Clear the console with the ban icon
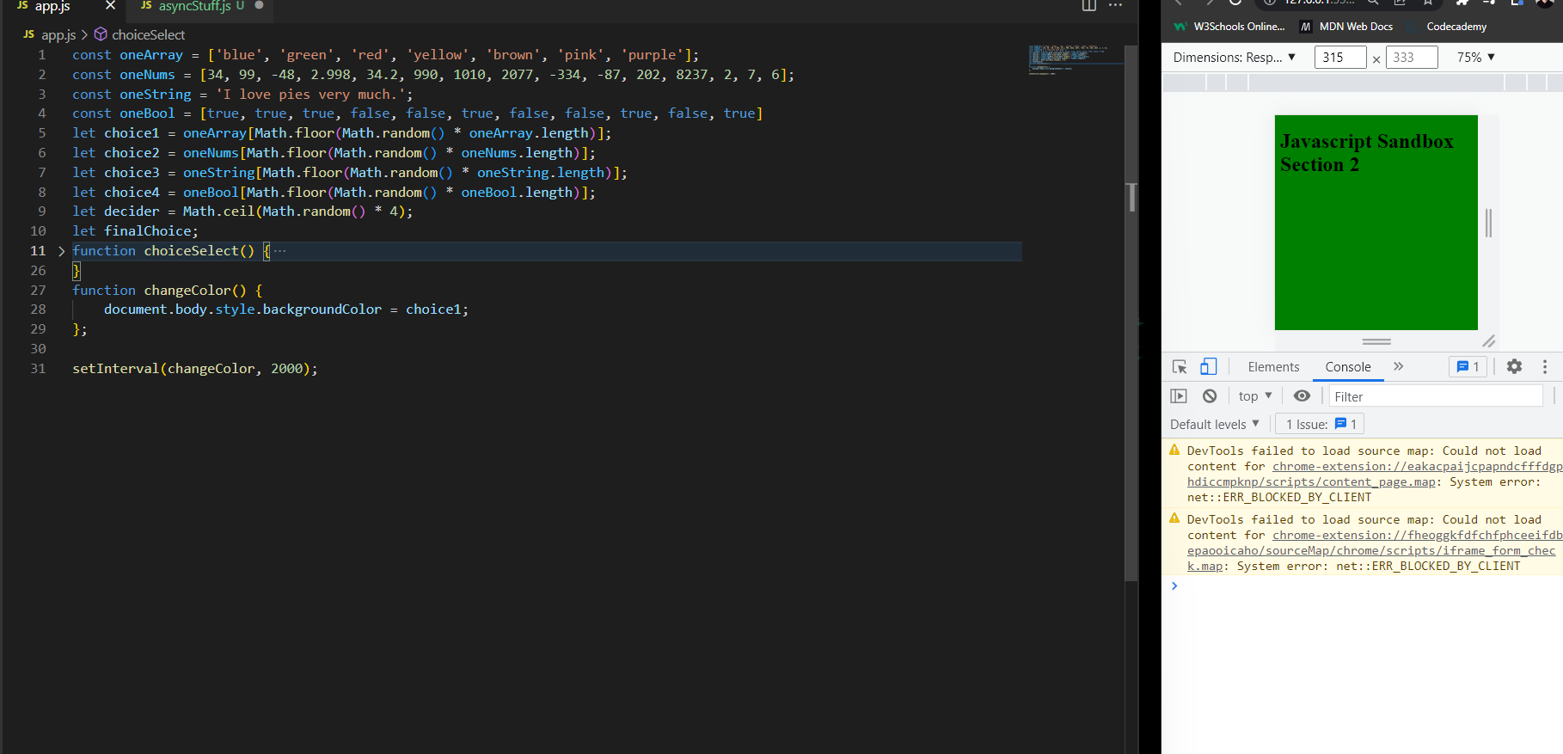1563x754 pixels. click(x=1210, y=396)
